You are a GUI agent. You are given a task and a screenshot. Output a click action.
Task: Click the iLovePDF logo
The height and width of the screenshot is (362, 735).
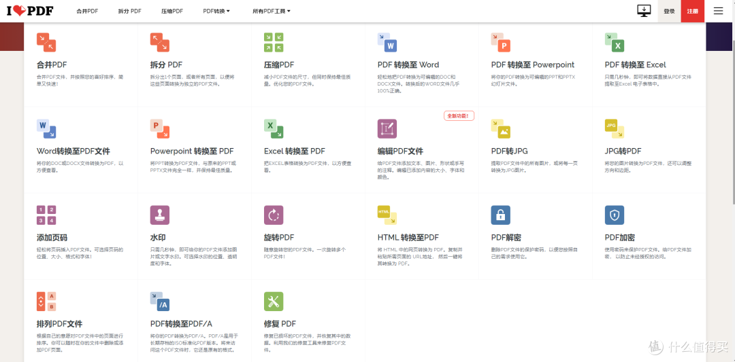(x=30, y=11)
